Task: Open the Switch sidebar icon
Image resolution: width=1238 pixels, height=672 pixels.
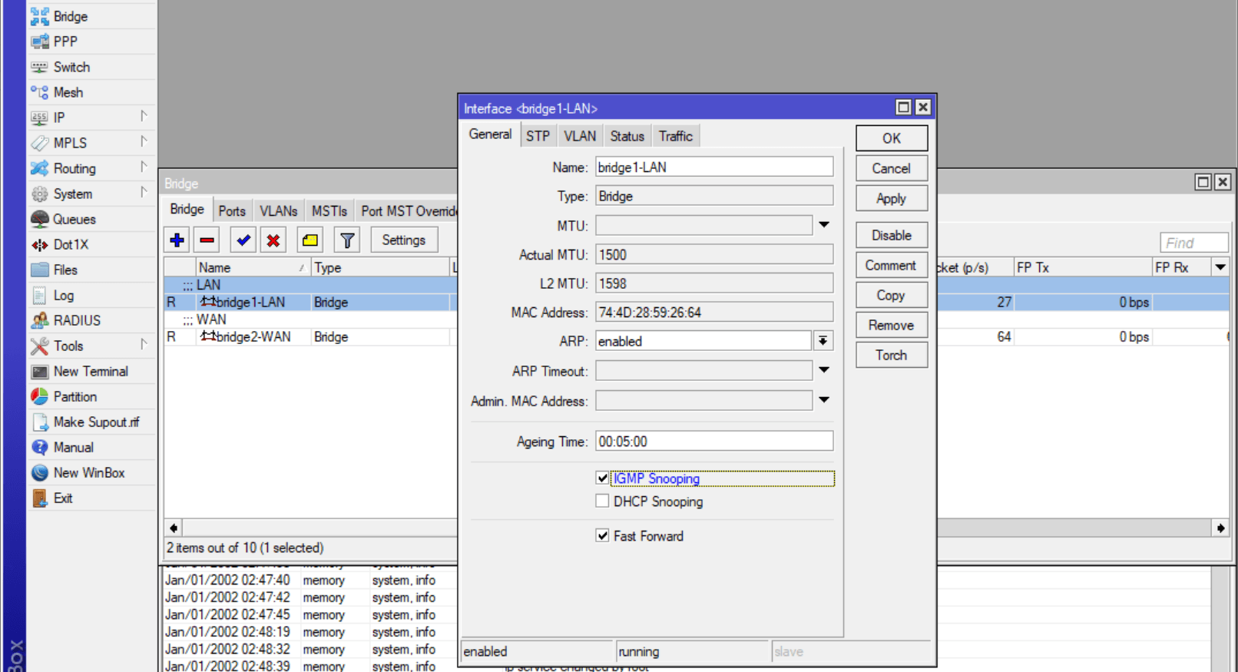Action: (x=40, y=67)
